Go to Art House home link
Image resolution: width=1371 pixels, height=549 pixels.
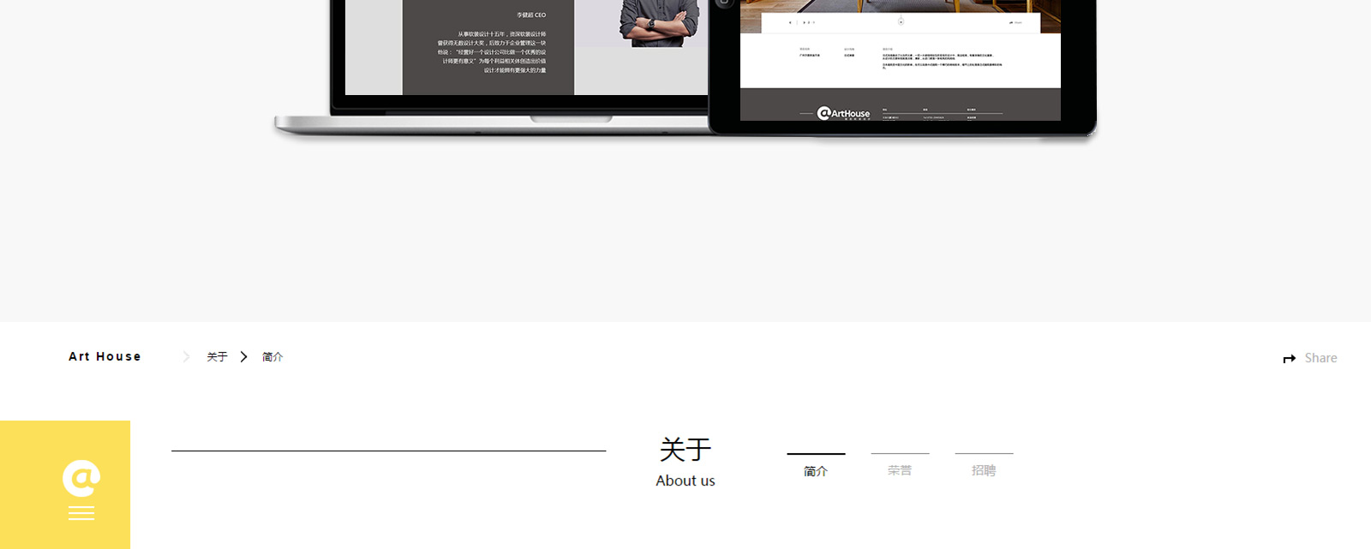(x=105, y=357)
